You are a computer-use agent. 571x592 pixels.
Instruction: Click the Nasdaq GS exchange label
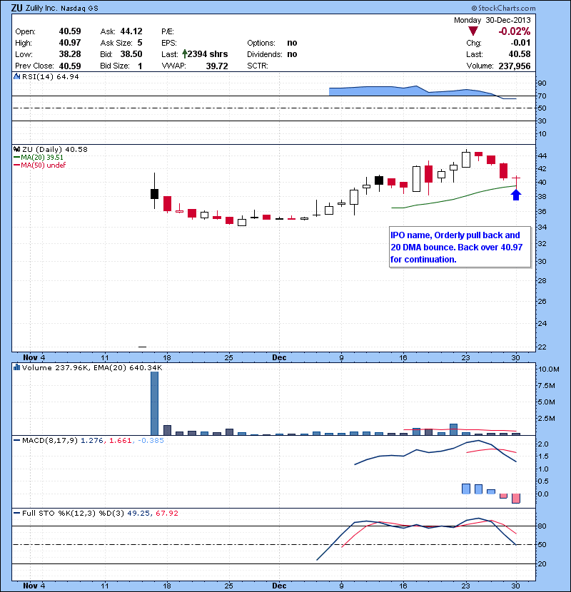coord(79,9)
